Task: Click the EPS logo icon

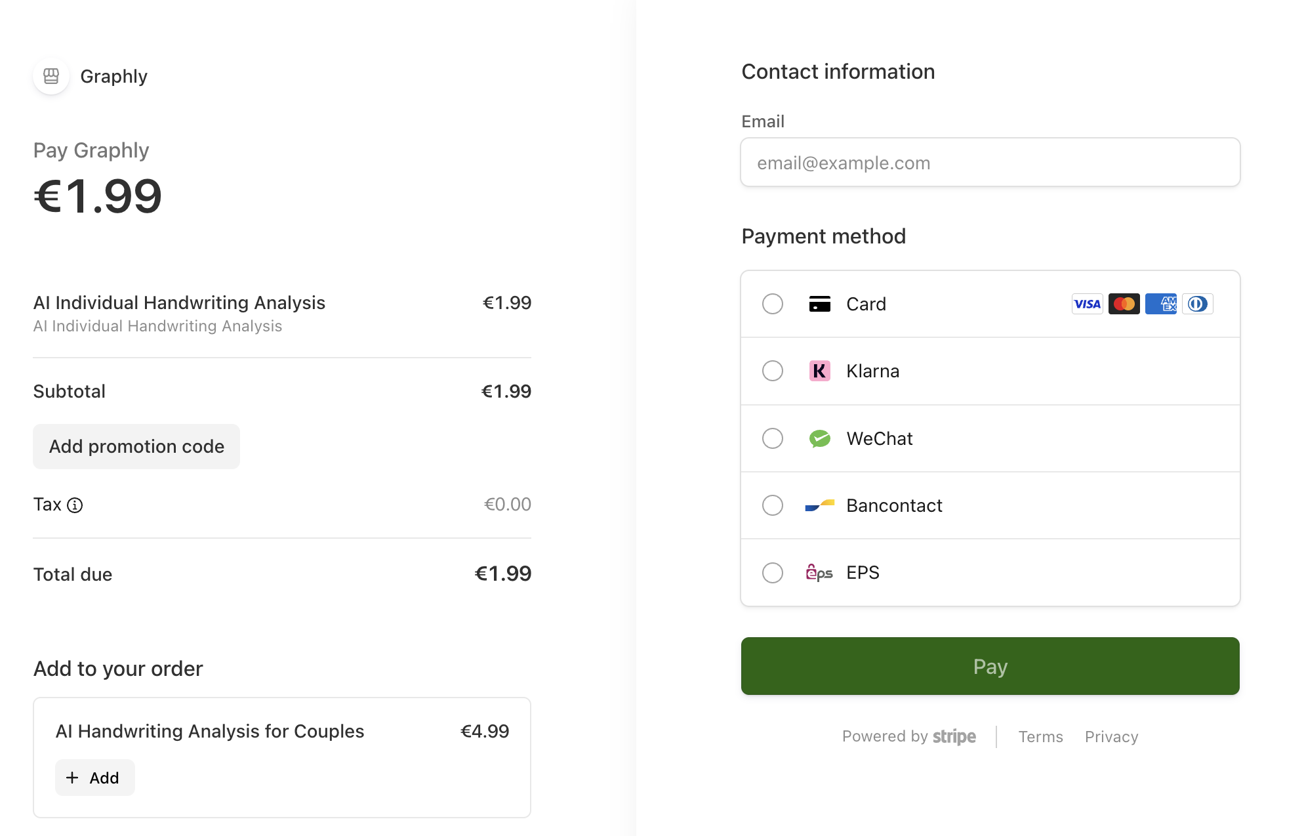Action: tap(819, 573)
